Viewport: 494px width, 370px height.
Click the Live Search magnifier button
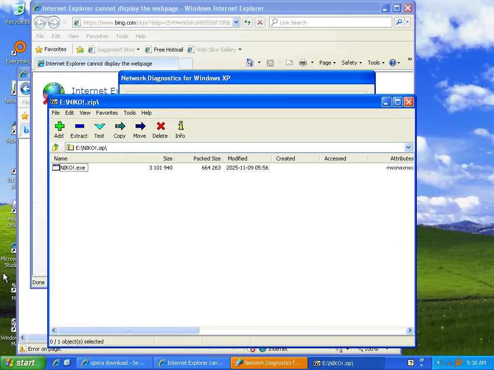click(x=399, y=22)
